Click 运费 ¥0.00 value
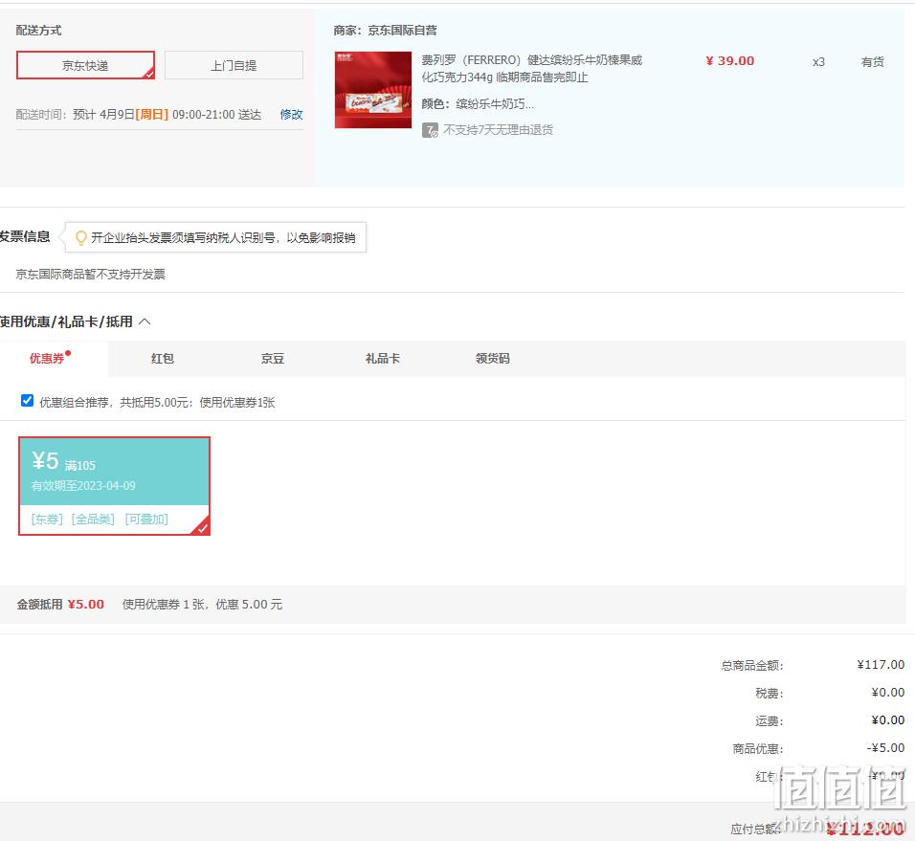Image resolution: width=915 pixels, height=841 pixels. pos(887,720)
